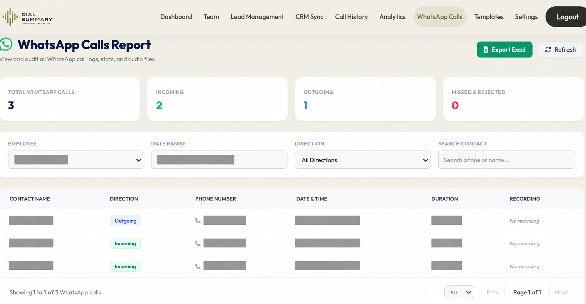The height and width of the screenshot is (304, 586).
Task: Click the Missed & Rejected stat card
Action: 513,99
